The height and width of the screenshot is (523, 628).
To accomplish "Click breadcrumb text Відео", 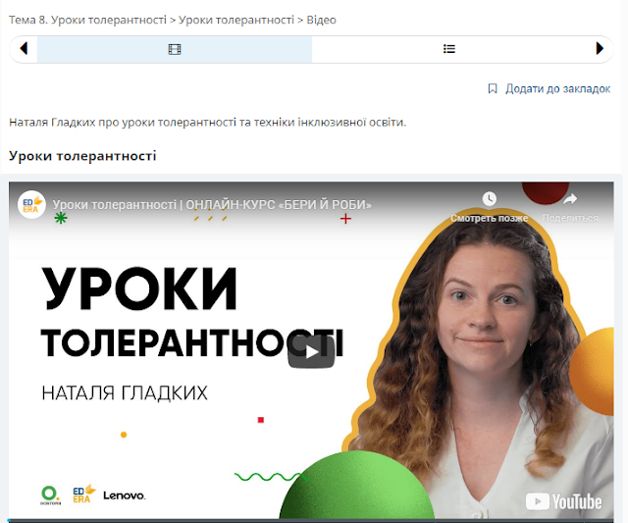I will 321,20.
